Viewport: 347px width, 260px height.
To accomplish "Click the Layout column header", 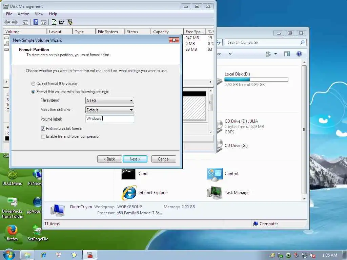I will (x=60, y=31).
